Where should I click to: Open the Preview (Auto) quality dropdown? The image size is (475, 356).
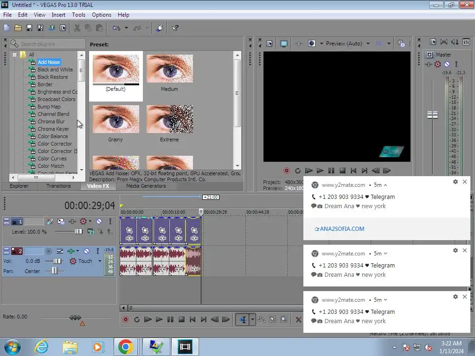coord(368,44)
